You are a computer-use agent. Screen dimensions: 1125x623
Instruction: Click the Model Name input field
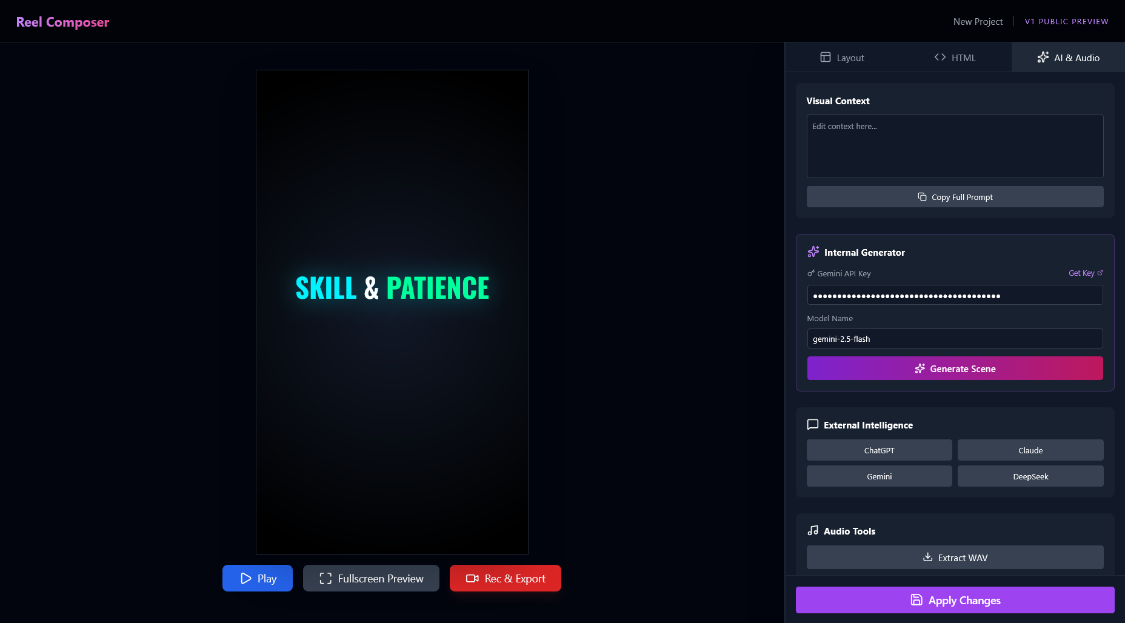(955, 339)
